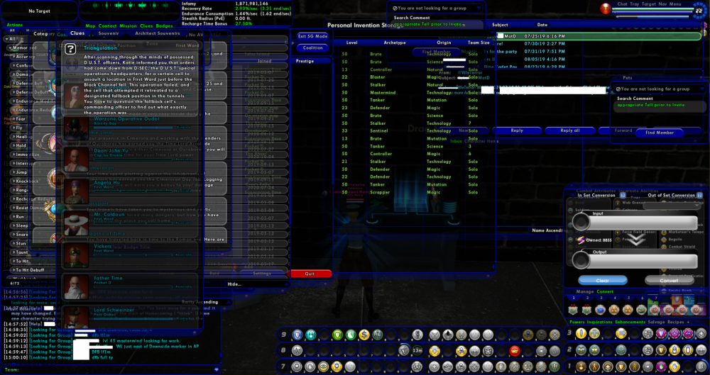This screenshot has width=710, height=375.
Task: Click the Owned 8855 converter icon
Action: pyautogui.click(x=581, y=240)
